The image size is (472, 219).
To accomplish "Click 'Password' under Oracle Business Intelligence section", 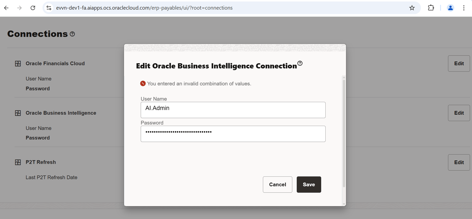I will tap(37, 138).
